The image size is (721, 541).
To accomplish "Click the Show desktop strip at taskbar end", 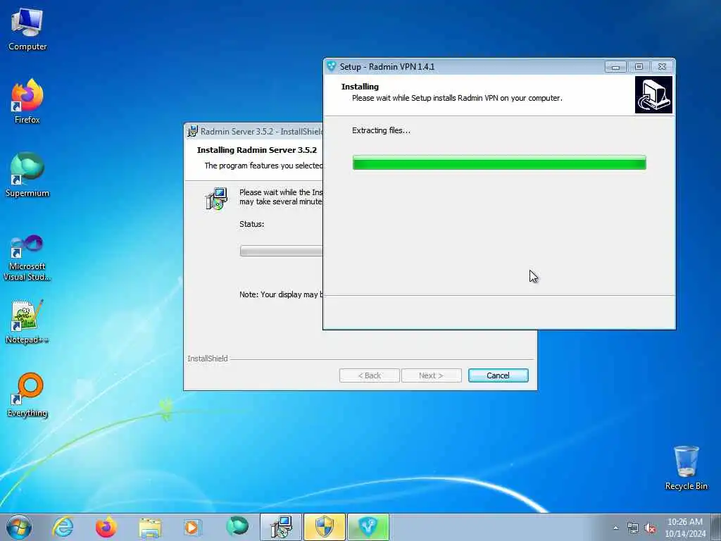I will (716, 527).
